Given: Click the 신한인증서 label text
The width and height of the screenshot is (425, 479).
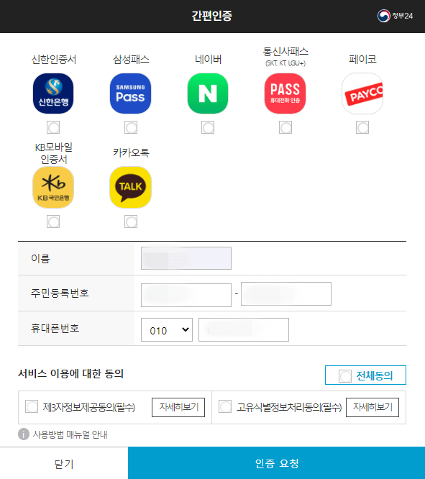Looking at the screenshot, I should click(53, 59).
